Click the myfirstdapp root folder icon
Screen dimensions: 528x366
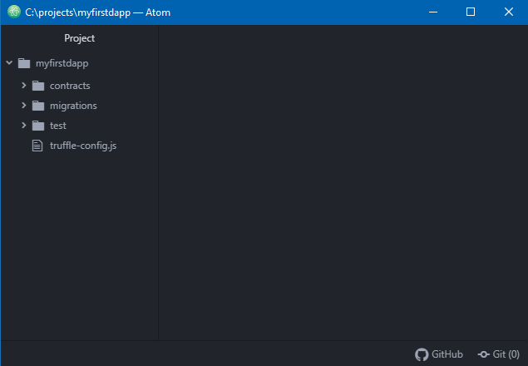pos(23,63)
